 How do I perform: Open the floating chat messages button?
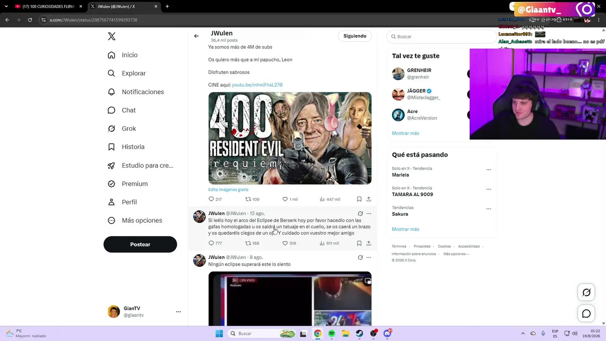(586, 314)
